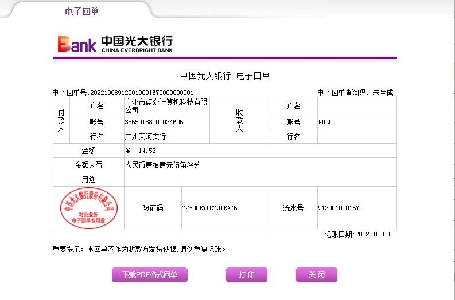Viewport: 455px width, 300px height.
Task: Select the payer name 广州市点众计算机科技有限公司
Action: (x=166, y=106)
